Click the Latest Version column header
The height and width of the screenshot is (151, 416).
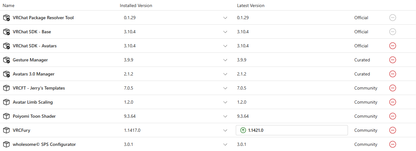click(x=251, y=5)
